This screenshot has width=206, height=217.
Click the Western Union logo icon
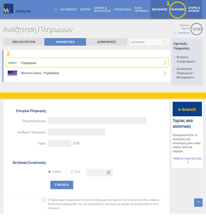coord(12,73)
